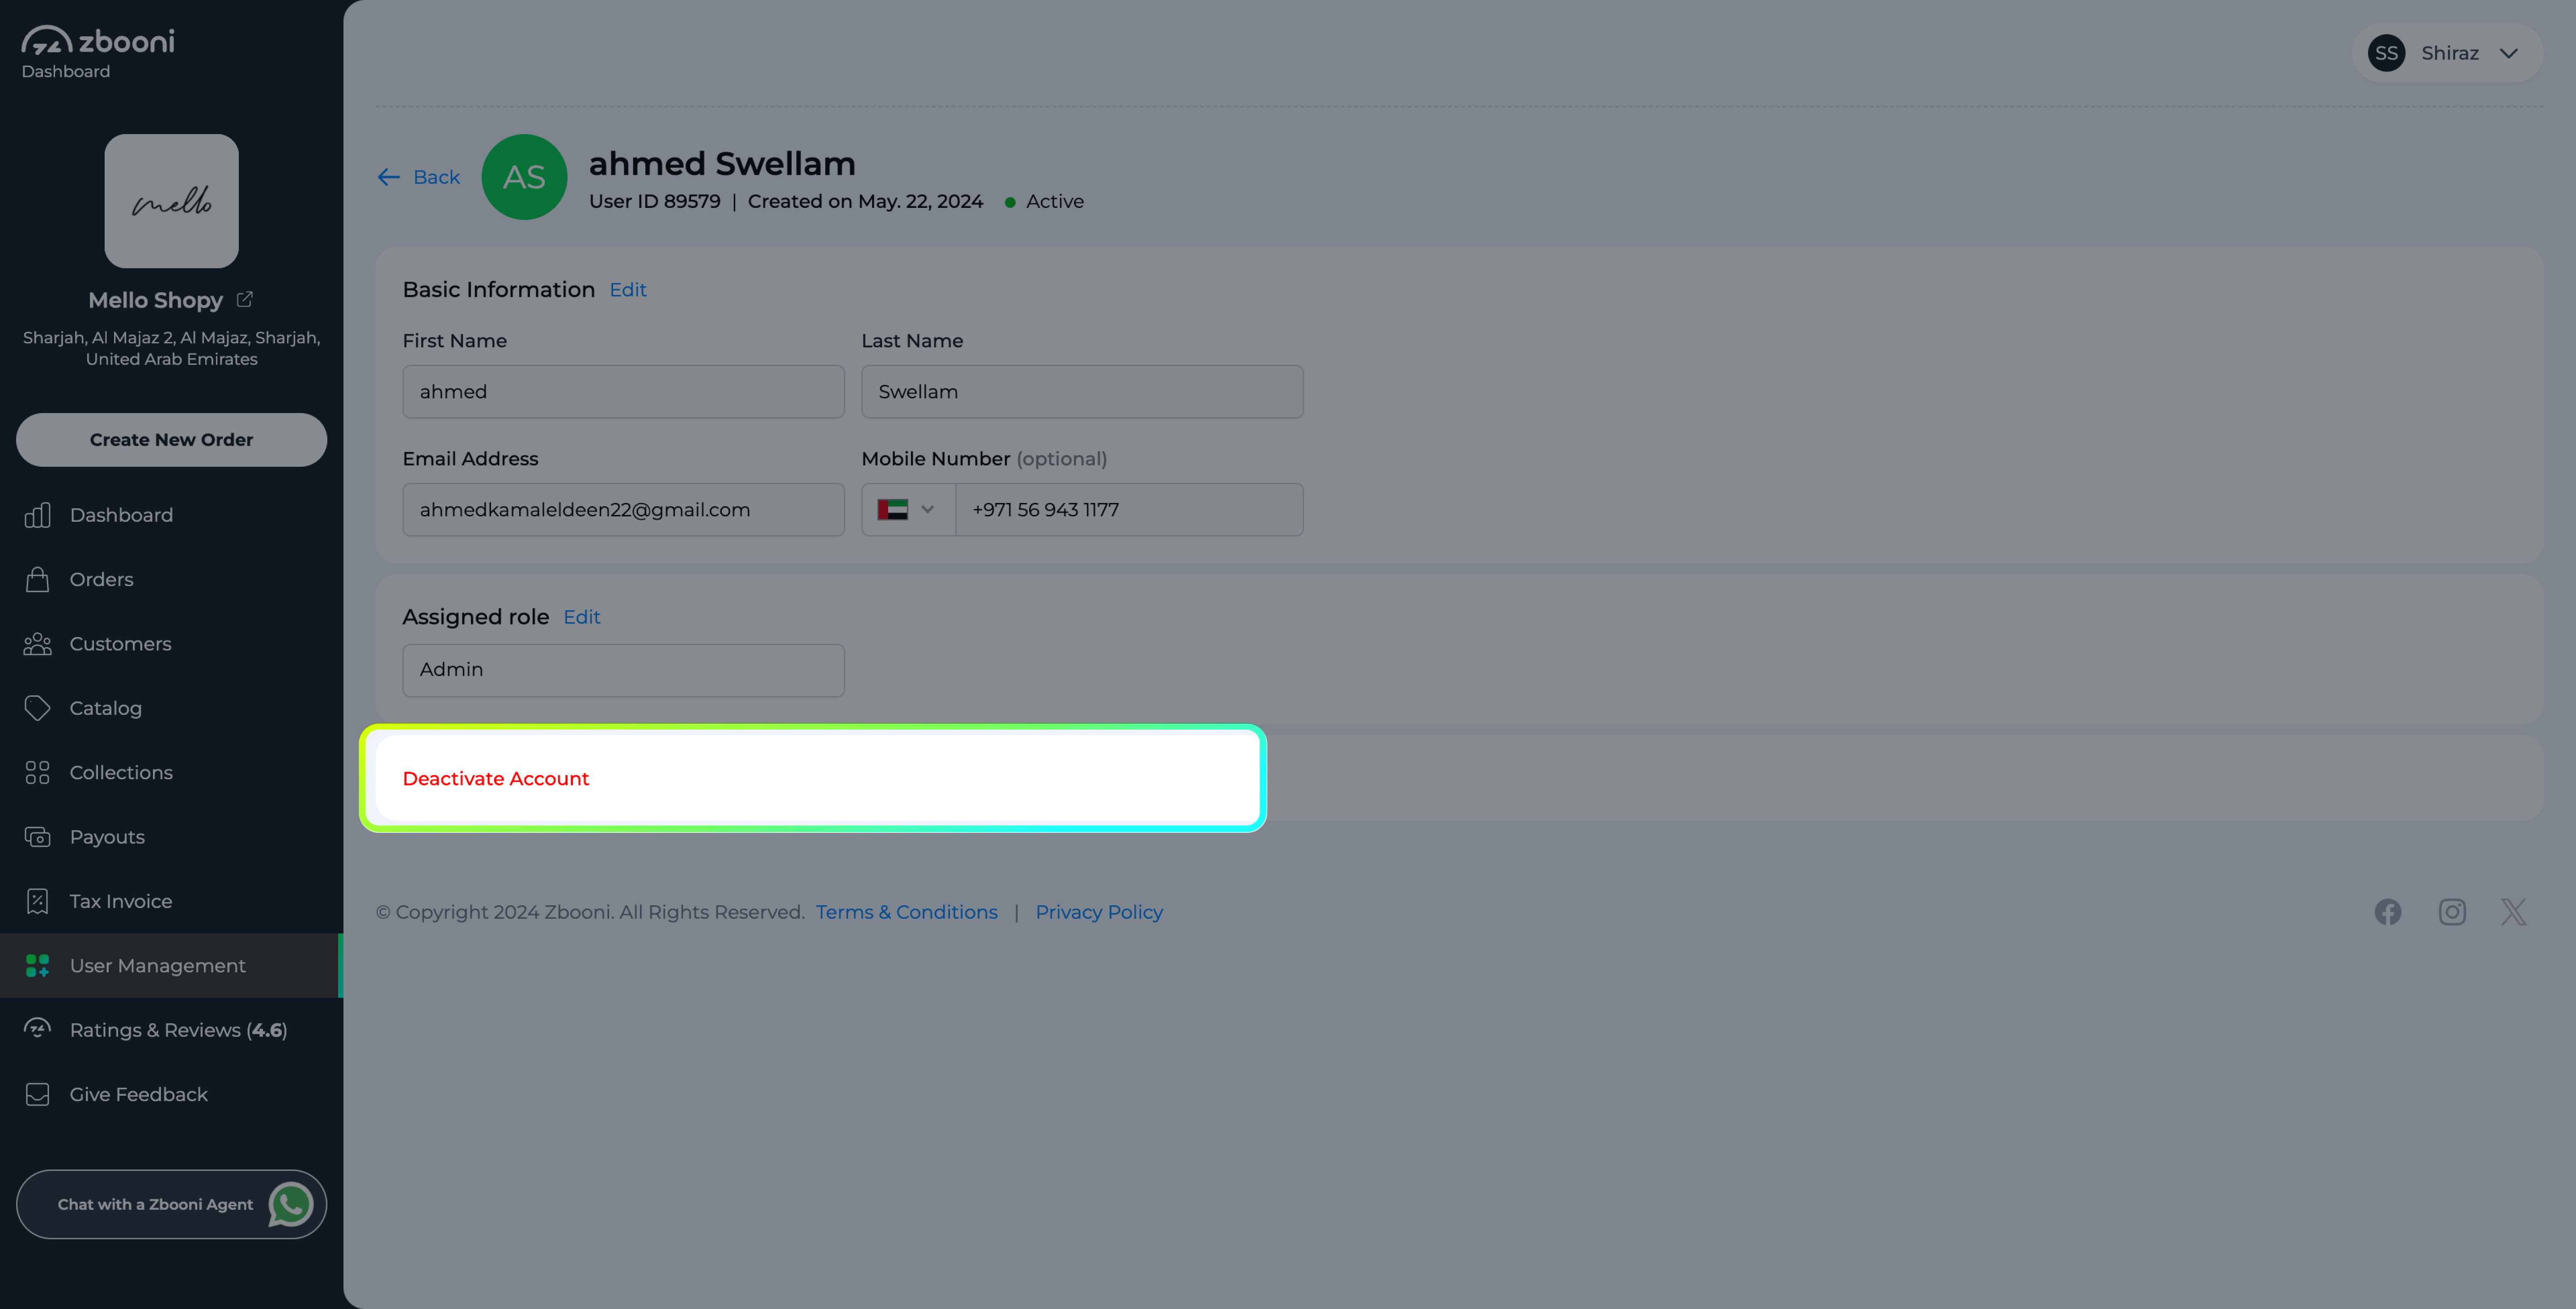The width and height of the screenshot is (2576, 1309).
Task: Click the Mobile Number field
Action: [x=1129, y=509]
